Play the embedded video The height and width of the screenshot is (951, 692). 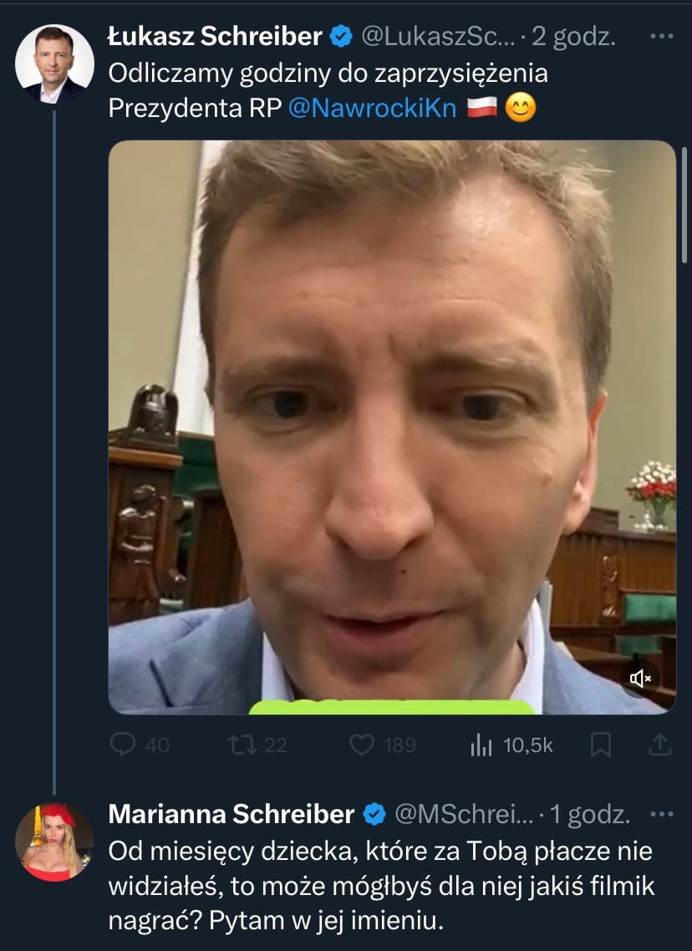[x=392, y=427]
